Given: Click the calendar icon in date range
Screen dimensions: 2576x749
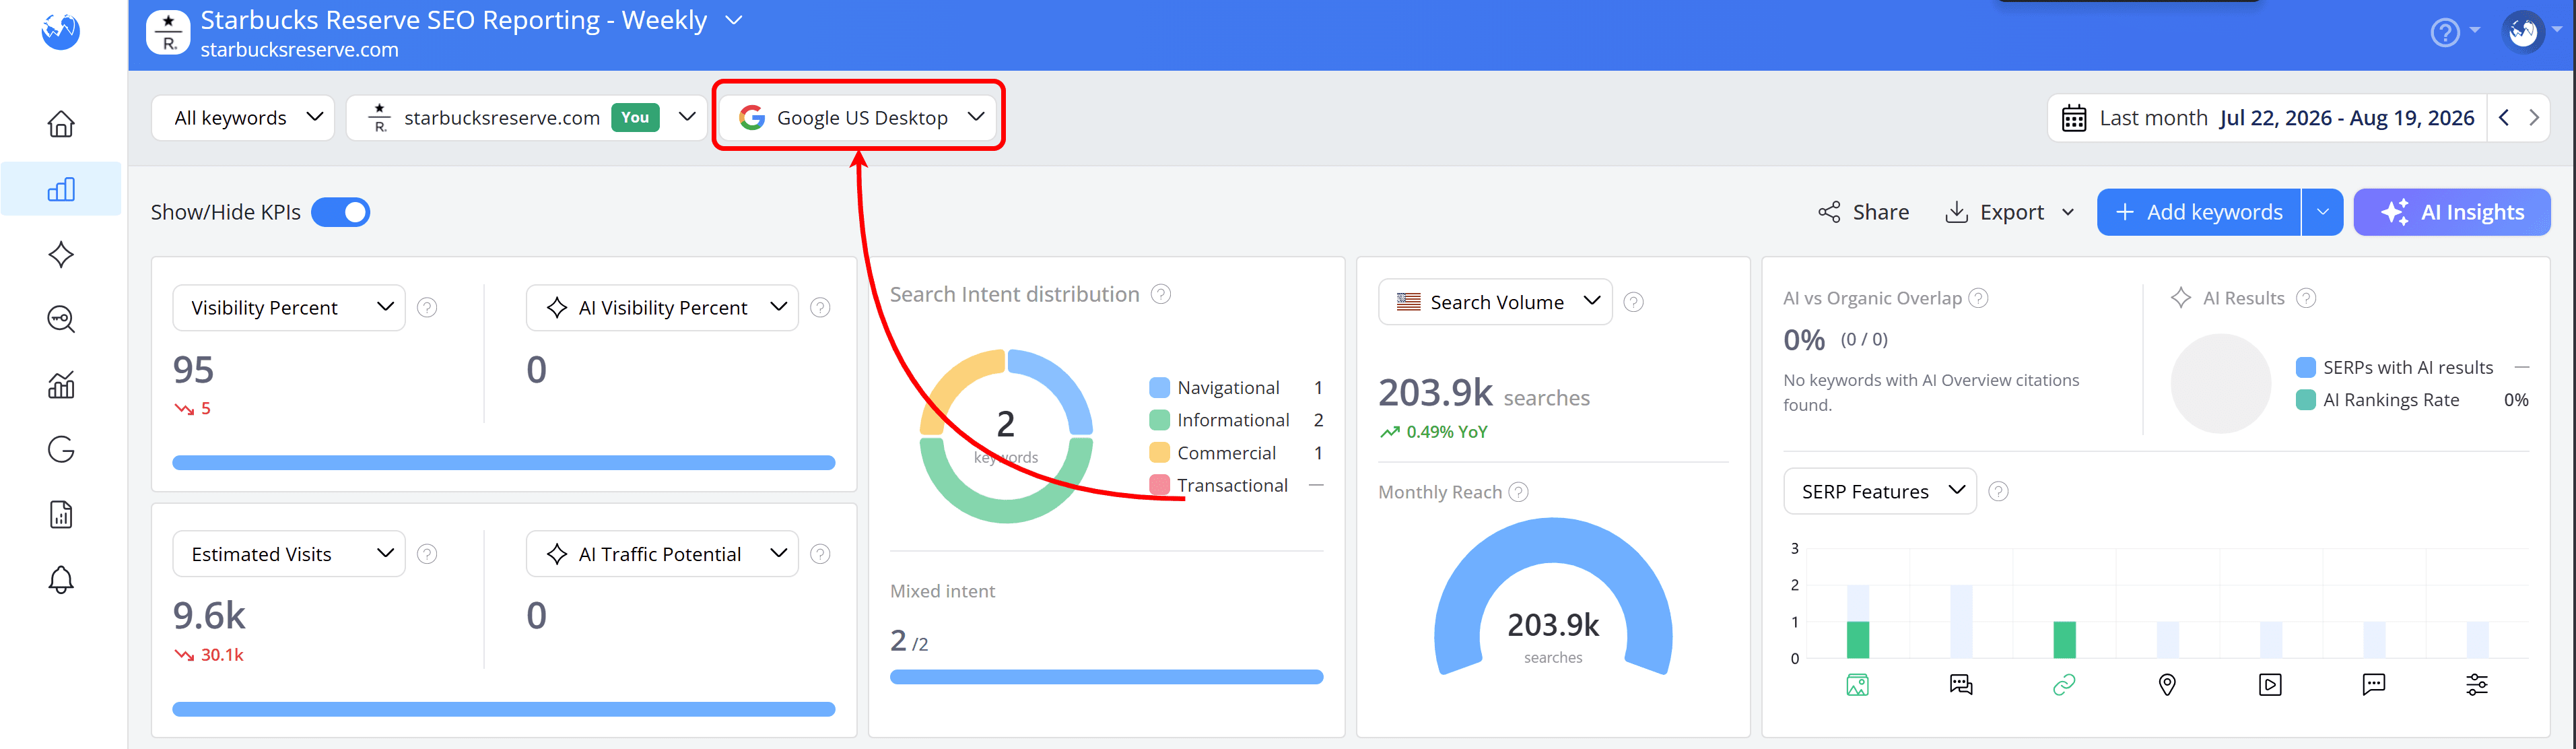Looking at the screenshot, I should (x=2074, y=118).
